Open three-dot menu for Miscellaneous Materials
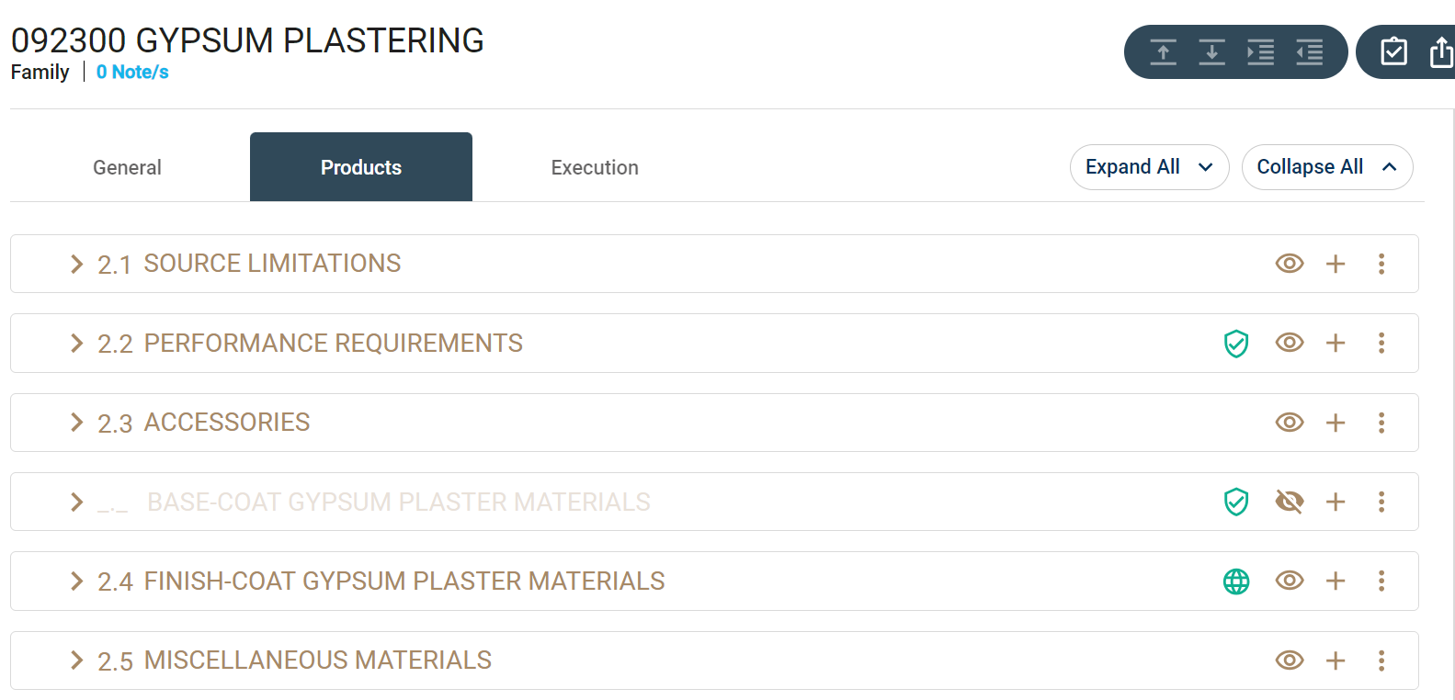 tap(1381, 660)
